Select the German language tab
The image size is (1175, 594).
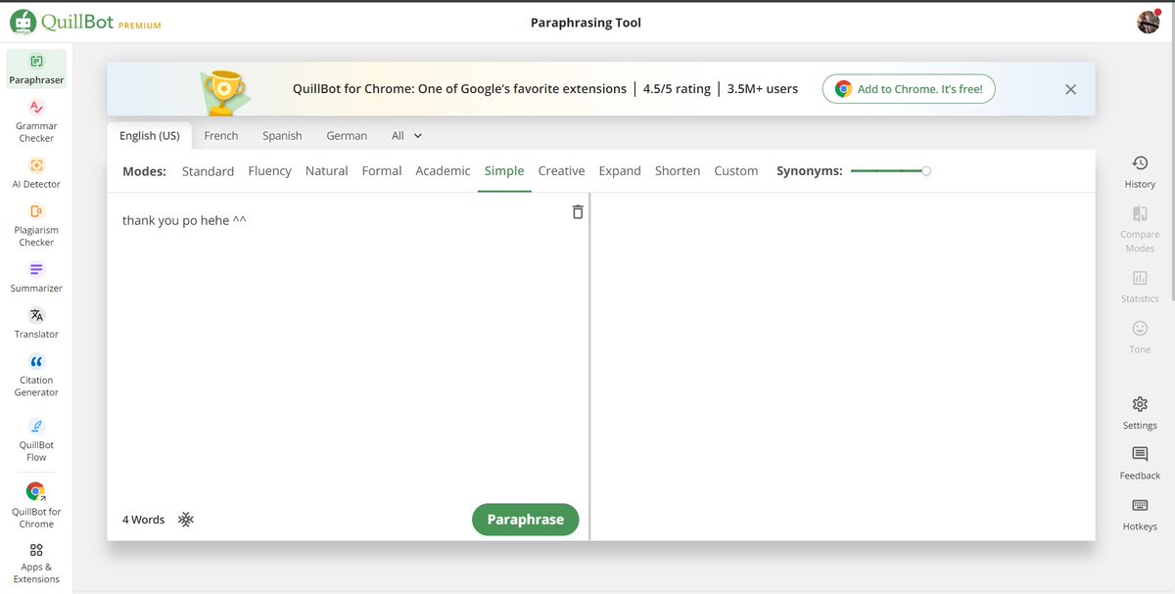347,136
